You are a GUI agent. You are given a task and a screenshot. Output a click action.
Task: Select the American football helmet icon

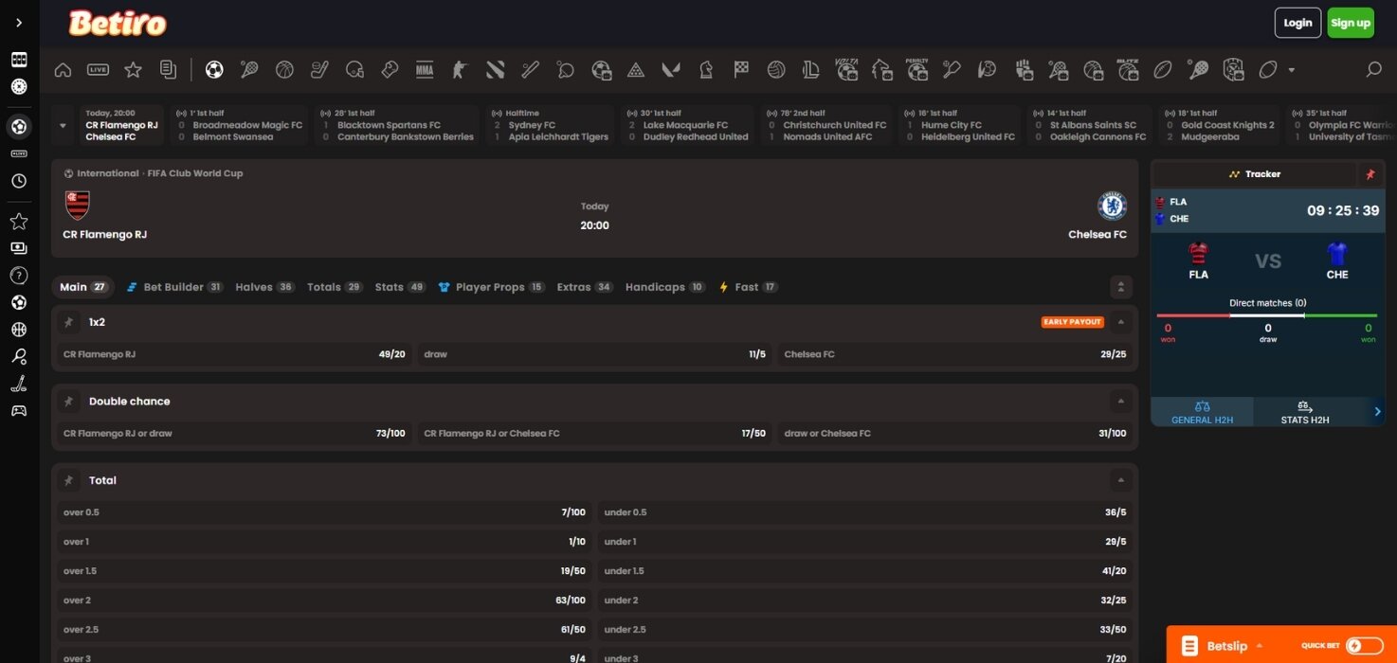[x=355, y=69]
